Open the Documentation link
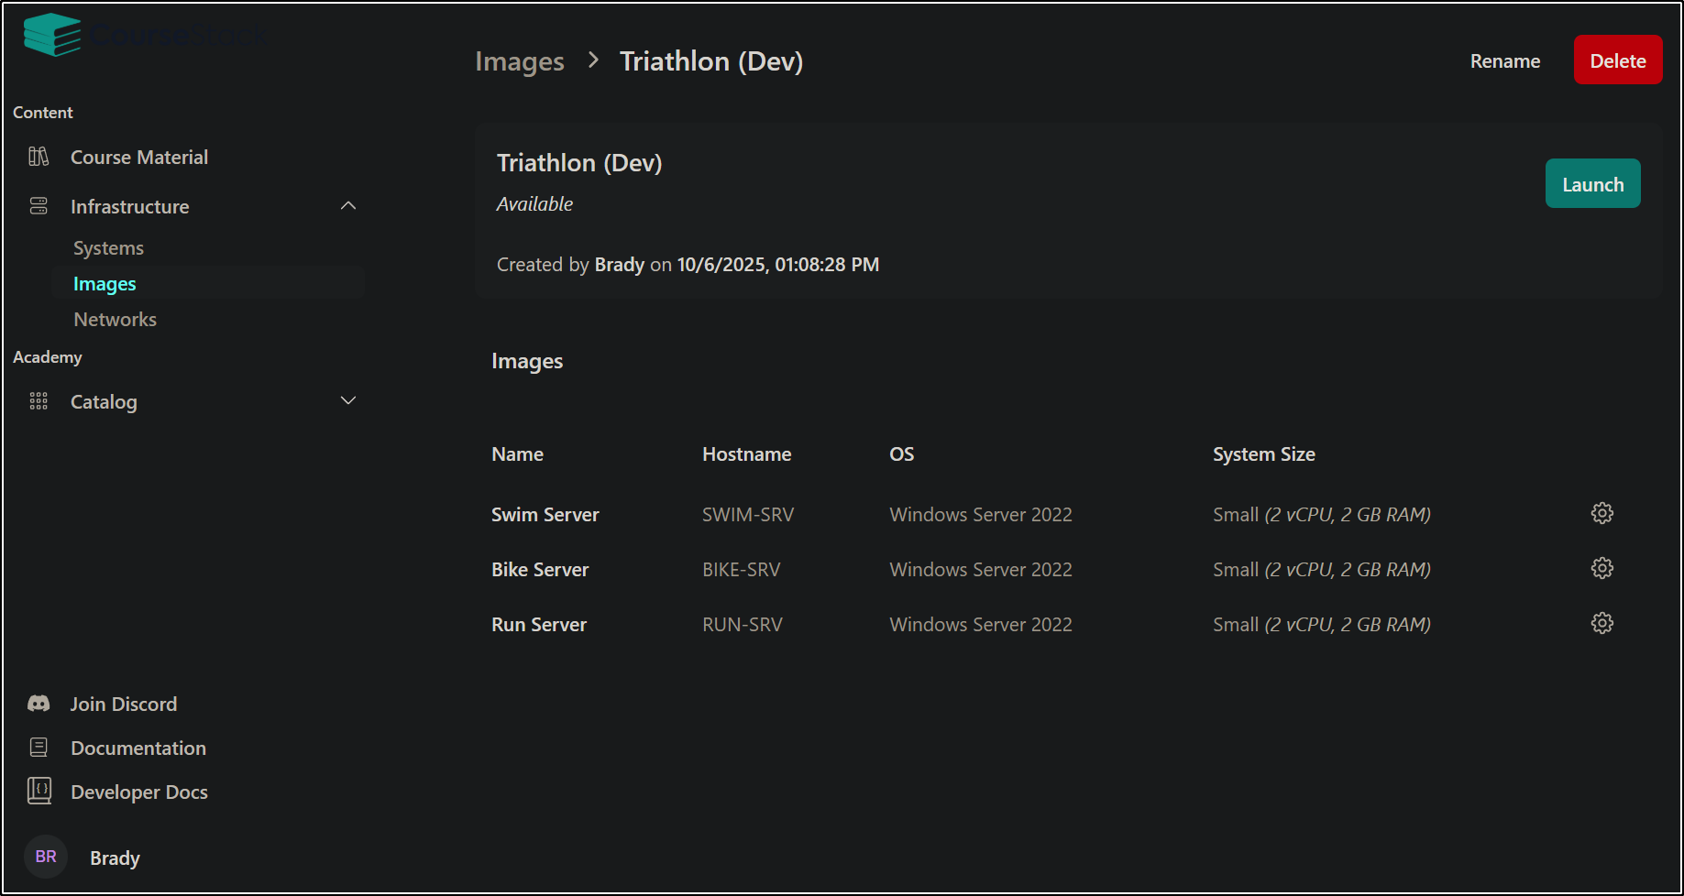The width and height of the screenshot is (1684, 896). point(138,748)
